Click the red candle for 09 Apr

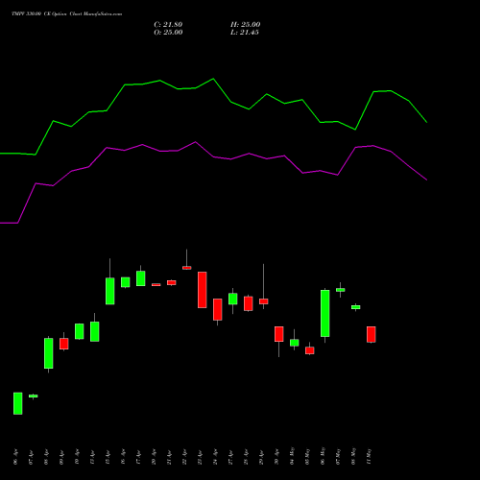[x=64, y=344]
